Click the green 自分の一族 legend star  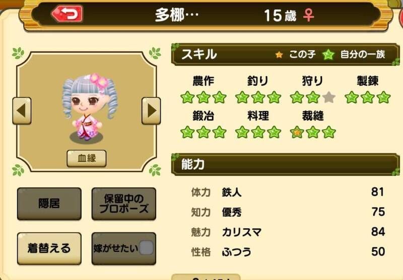328,54
